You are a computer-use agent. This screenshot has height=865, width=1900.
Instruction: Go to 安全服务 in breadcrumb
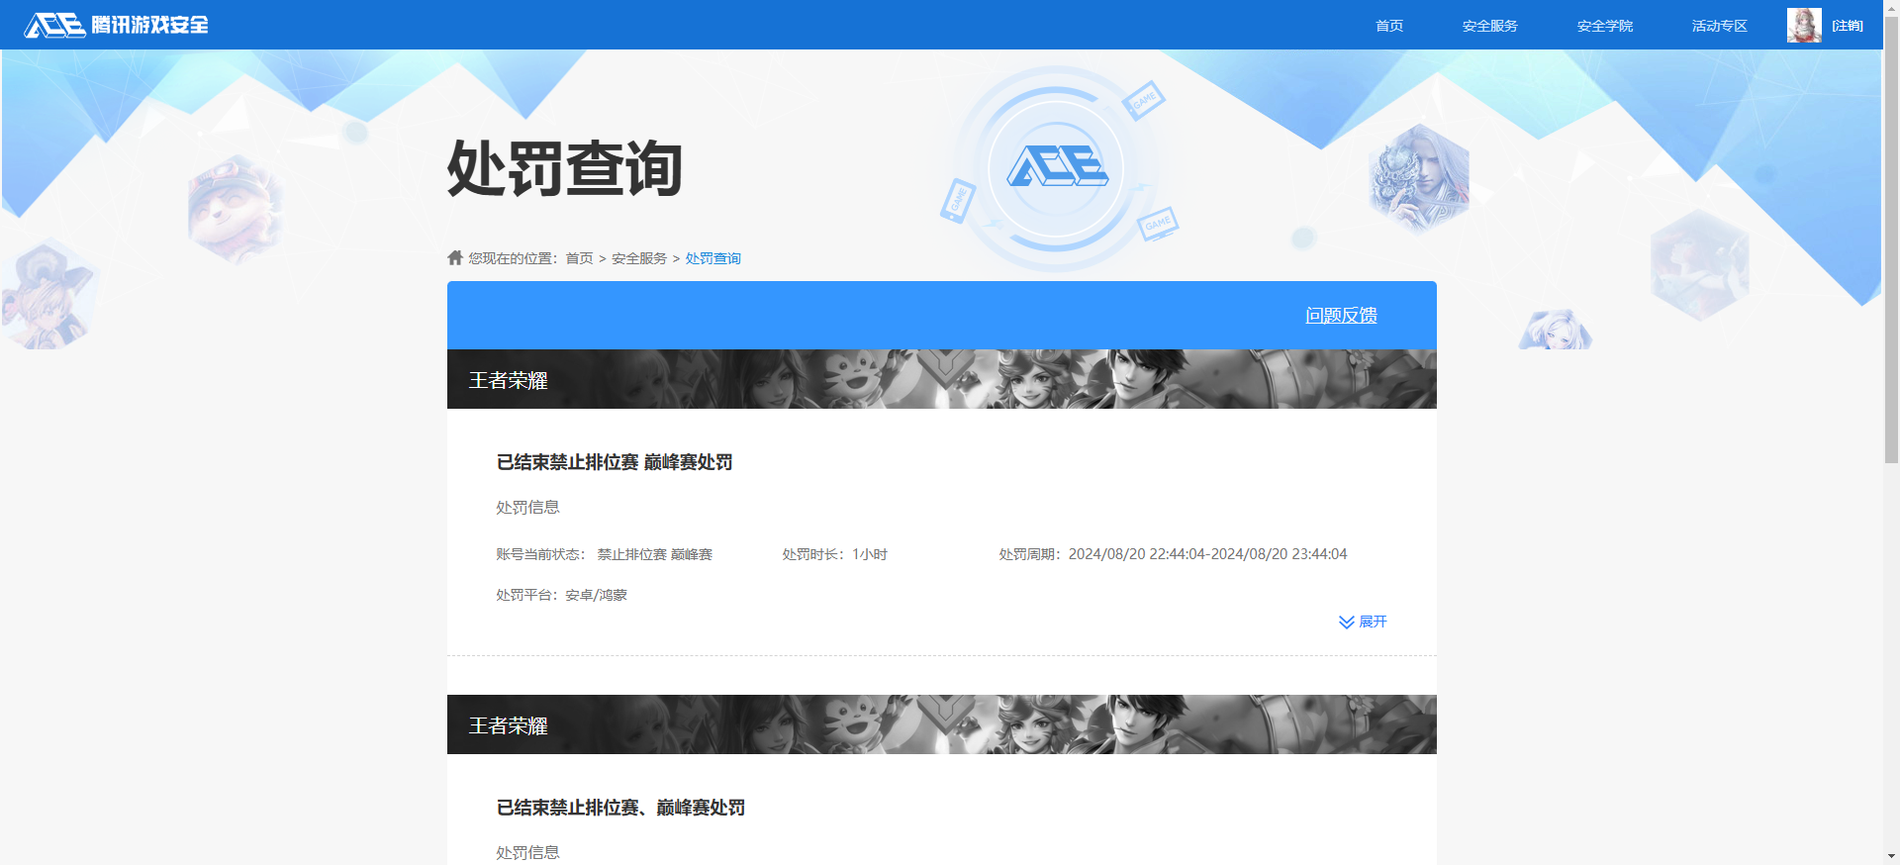tap(639, 258)
